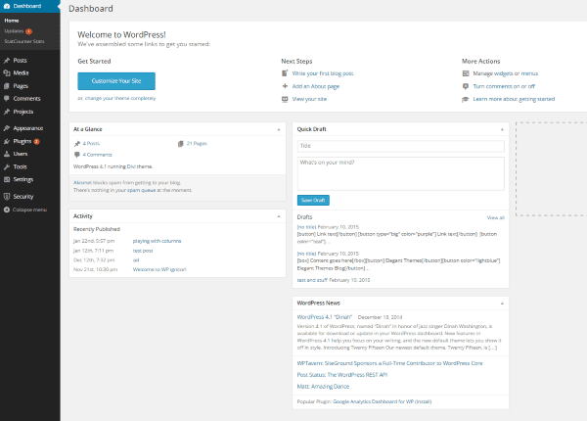Open Manage widgets or menus link
This screenshot has width=587, height=421.
[506, 73]
